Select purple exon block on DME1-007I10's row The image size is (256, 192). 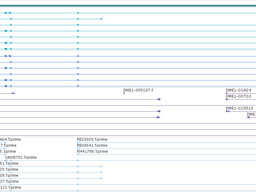[x=159, y=99]
